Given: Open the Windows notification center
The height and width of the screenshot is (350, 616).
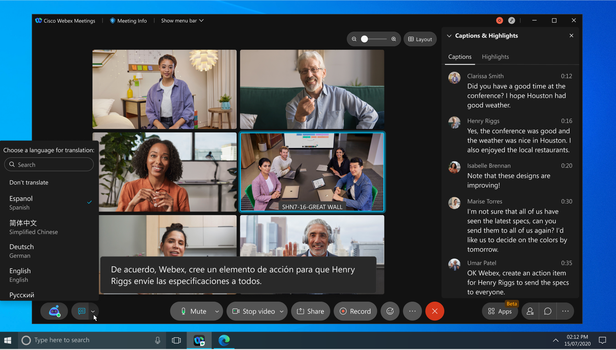Looking at the screenshot, I should point(602,340).
